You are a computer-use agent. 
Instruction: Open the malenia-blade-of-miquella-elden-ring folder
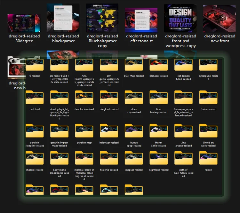84,158
